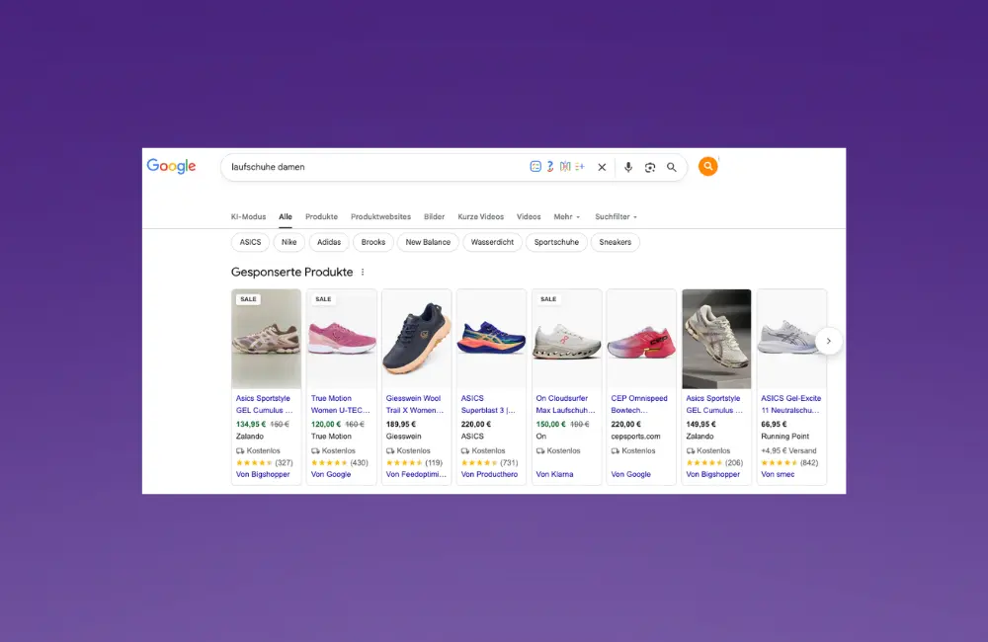Click the pink True Motion shoe thumbnail
The image size is (988, 642).
341,338
